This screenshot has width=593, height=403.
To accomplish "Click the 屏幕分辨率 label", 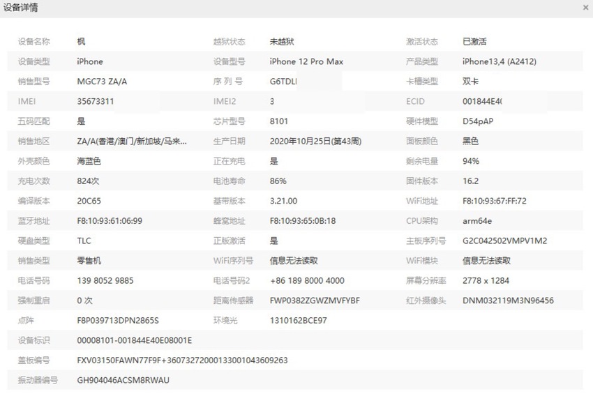I will click(x=426, y=281).
